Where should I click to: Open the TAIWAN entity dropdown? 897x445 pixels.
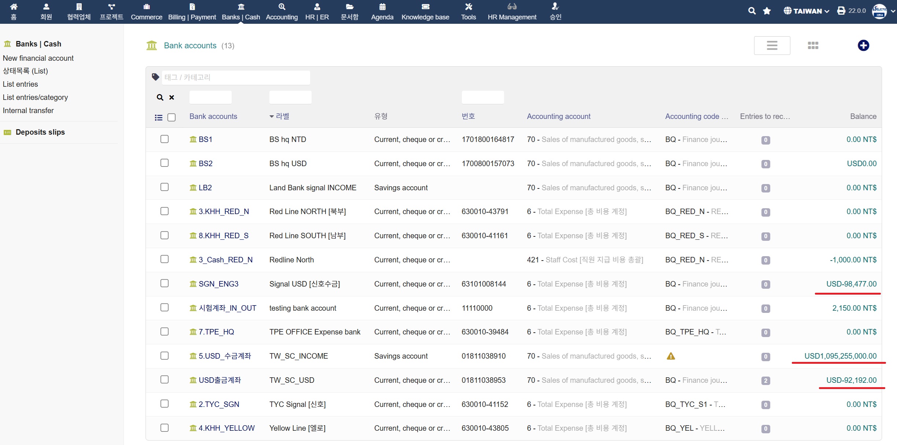coord(806,11)
